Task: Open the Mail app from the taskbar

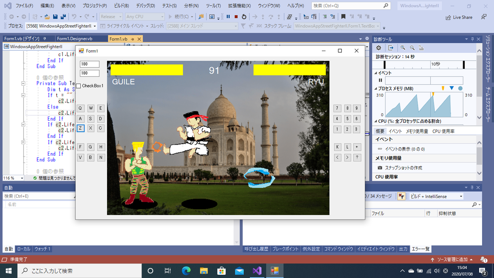Action: [x=239, y=271]
